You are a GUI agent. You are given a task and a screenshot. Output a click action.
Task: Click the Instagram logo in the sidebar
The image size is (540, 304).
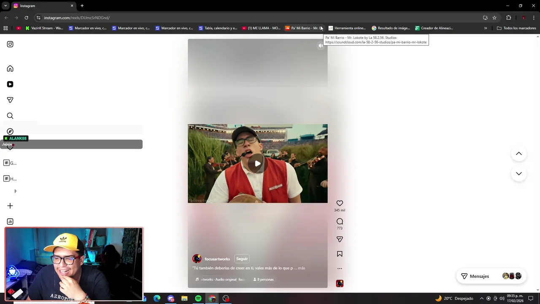tap(10, 44)
